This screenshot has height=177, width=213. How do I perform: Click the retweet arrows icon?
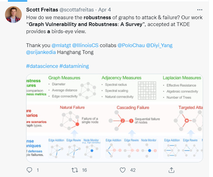point(75,170)
